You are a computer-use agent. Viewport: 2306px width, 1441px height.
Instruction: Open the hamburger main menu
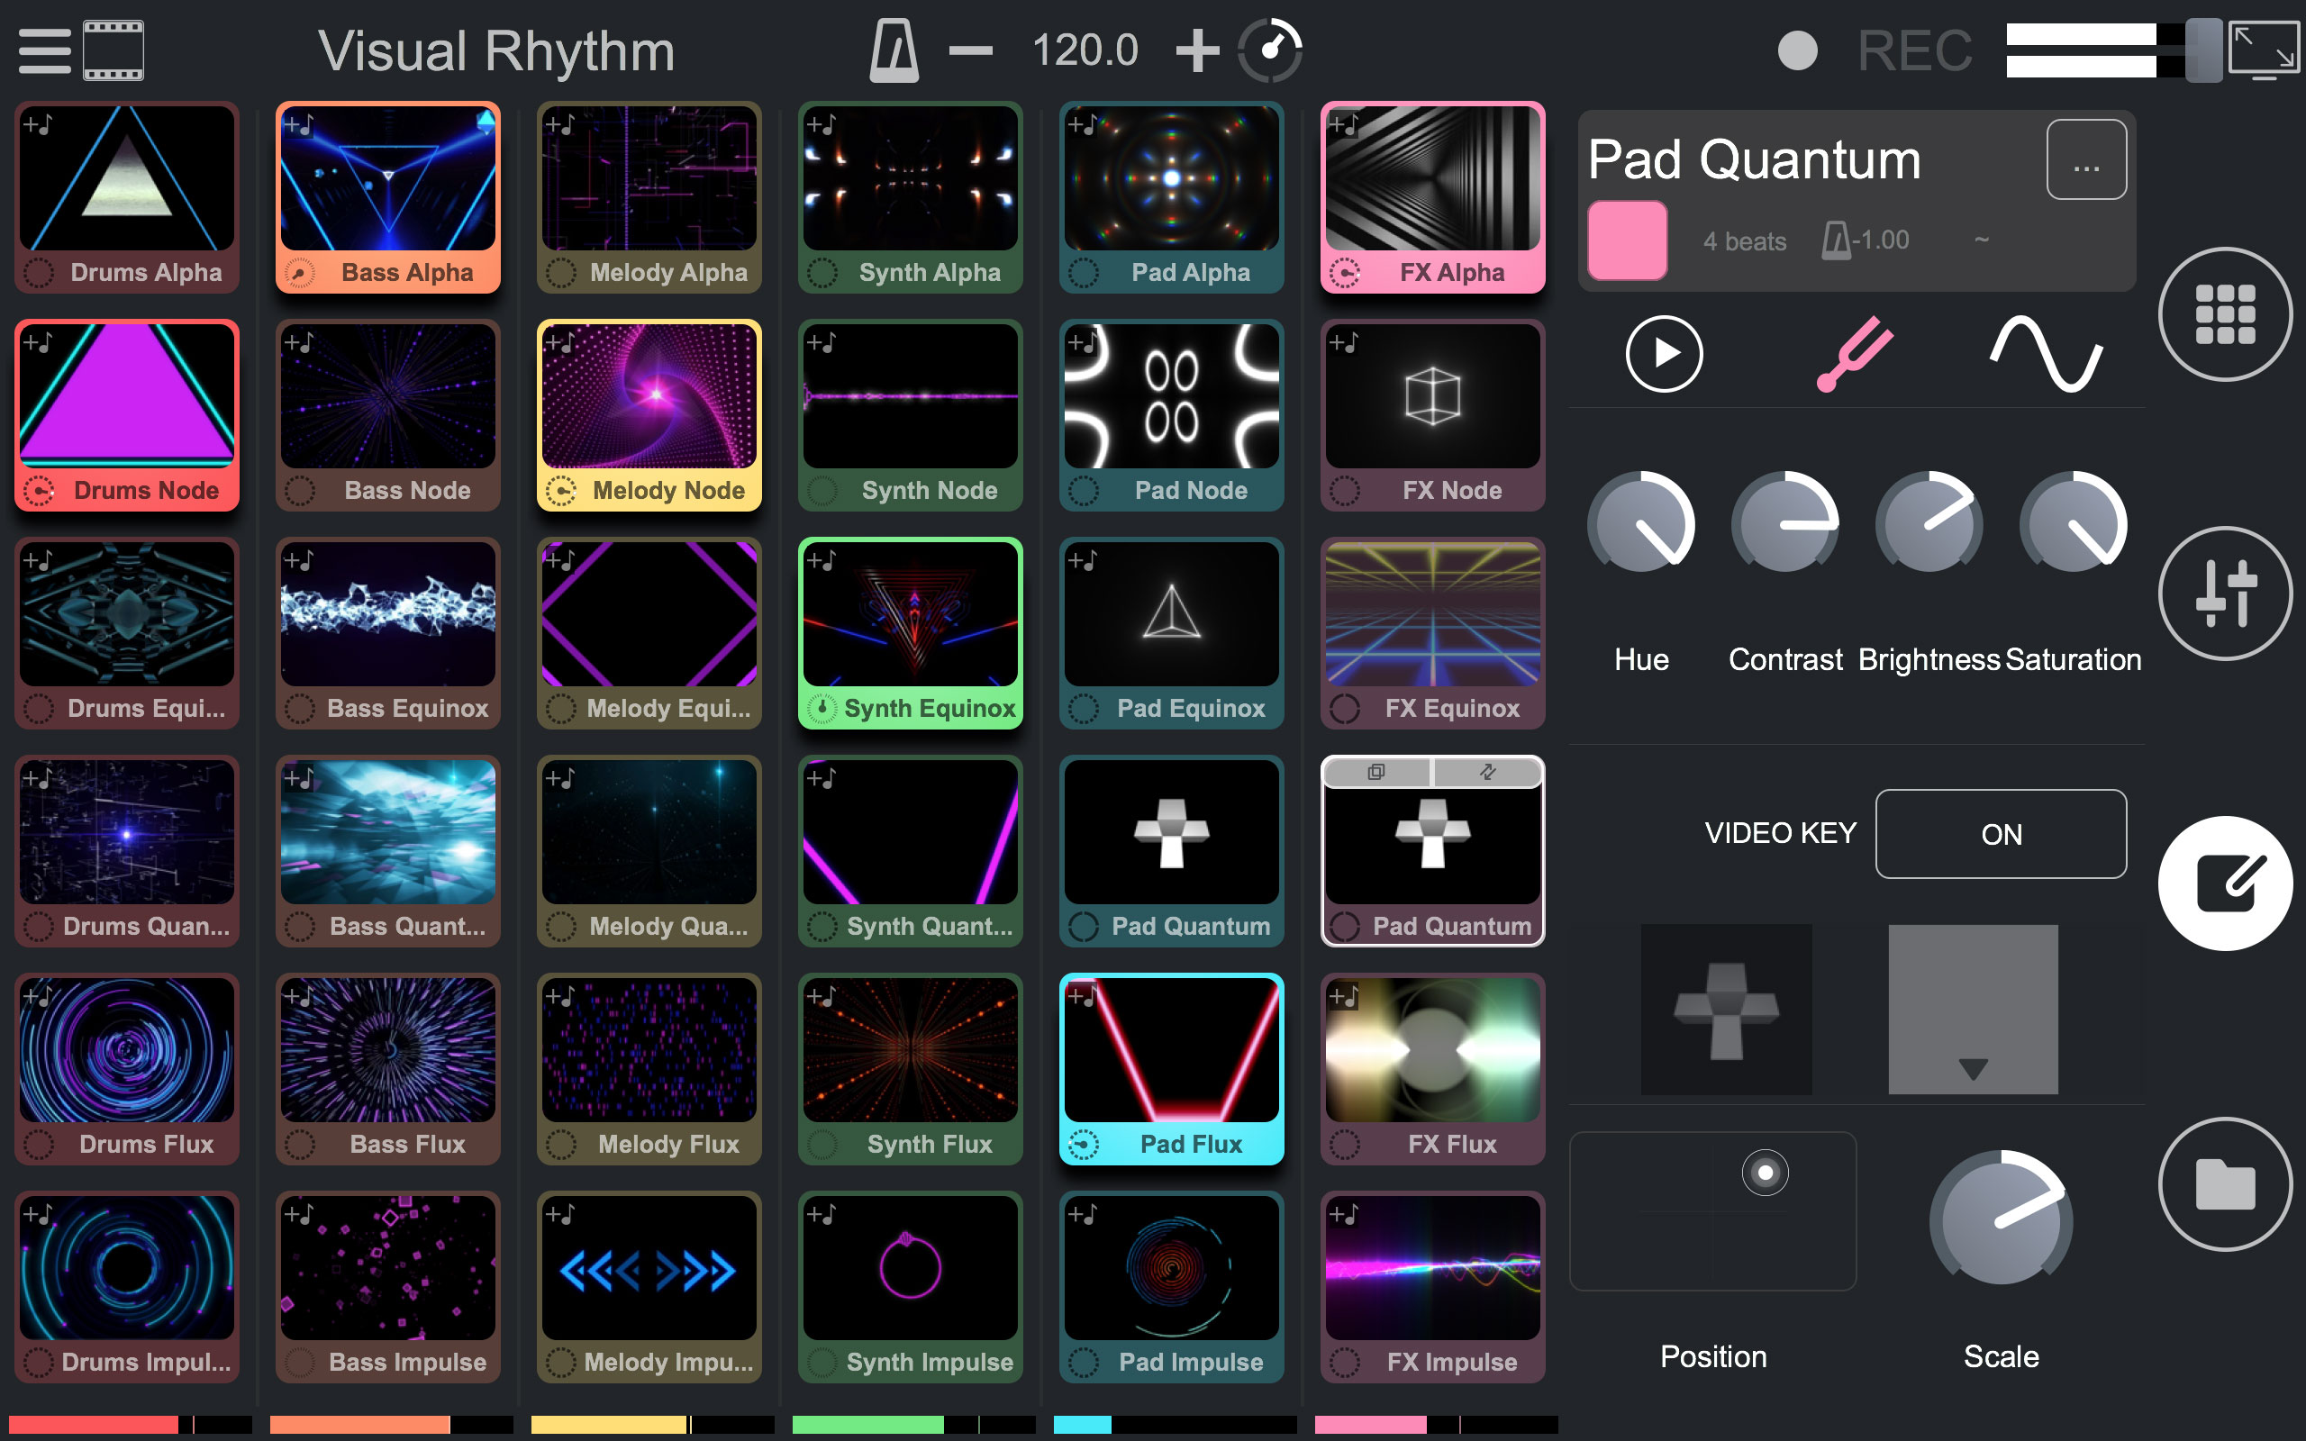pos(45,50)
